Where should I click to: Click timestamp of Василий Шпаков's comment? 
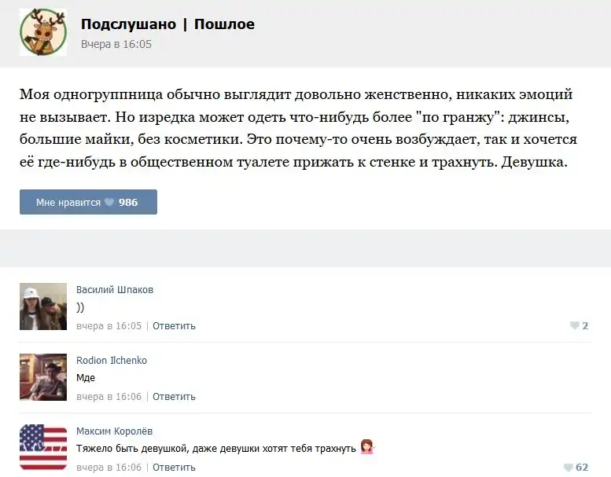point(109,326)
